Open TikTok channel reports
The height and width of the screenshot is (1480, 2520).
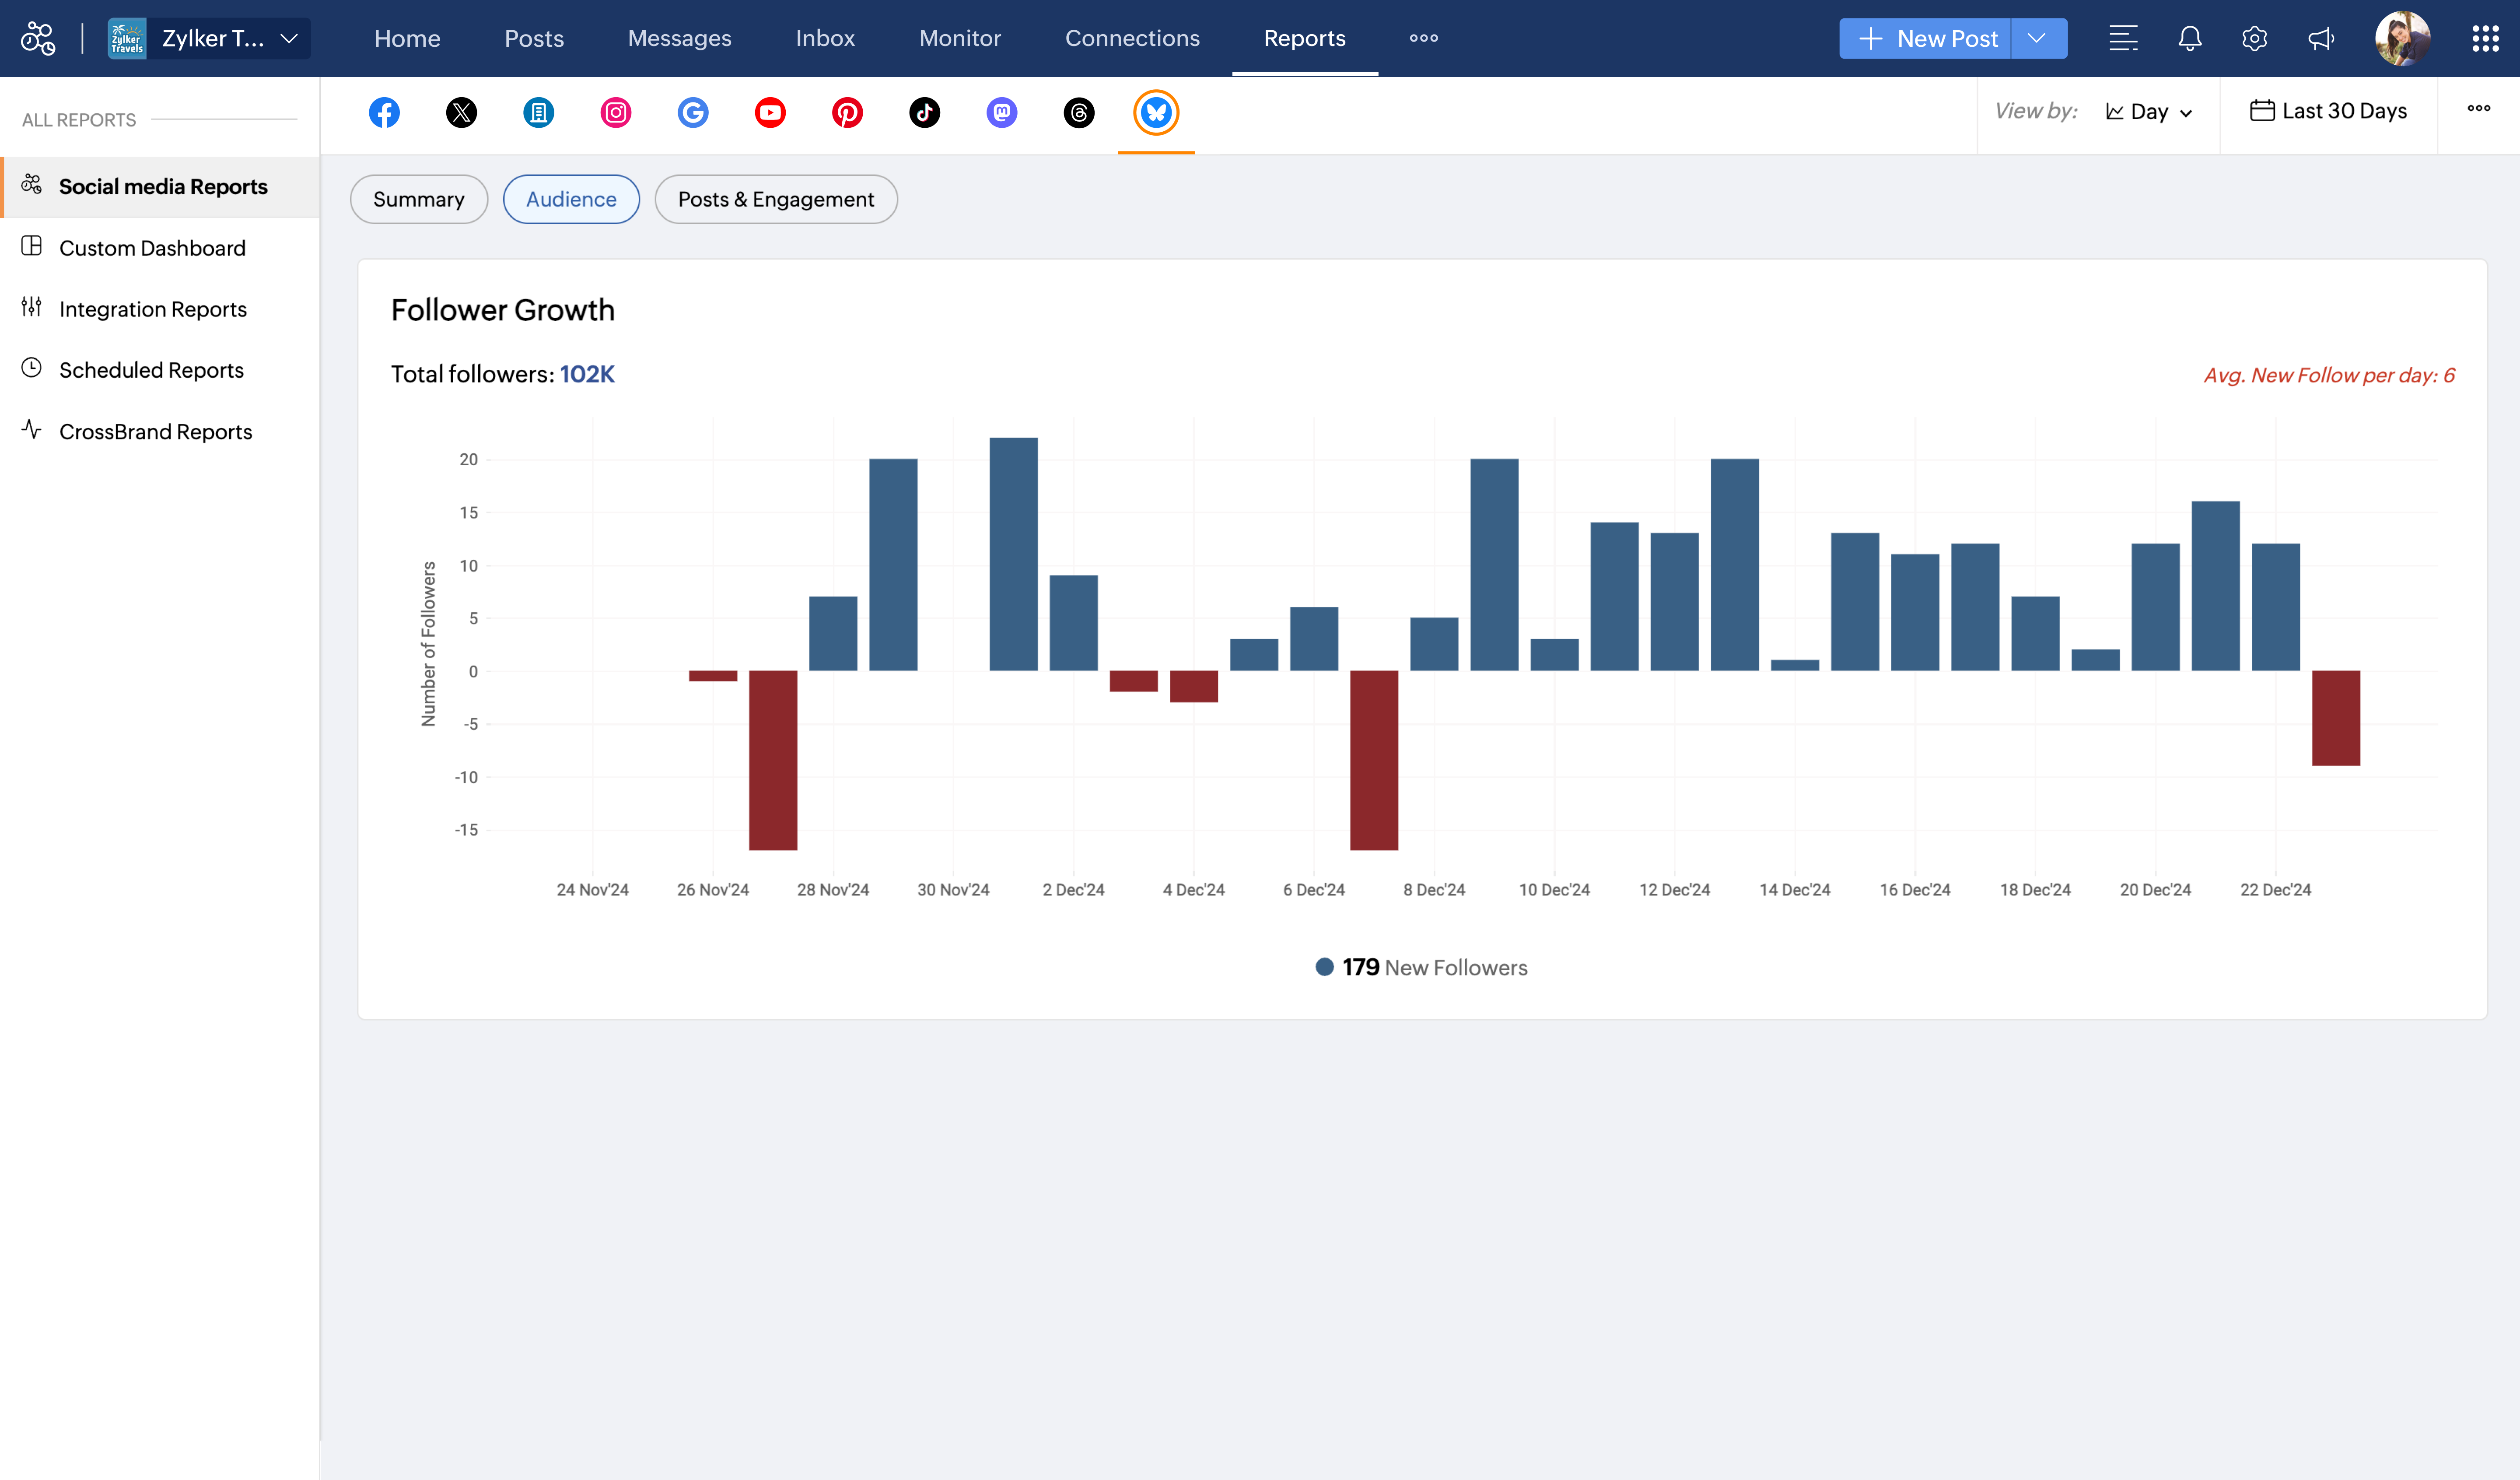pos(924,112)
